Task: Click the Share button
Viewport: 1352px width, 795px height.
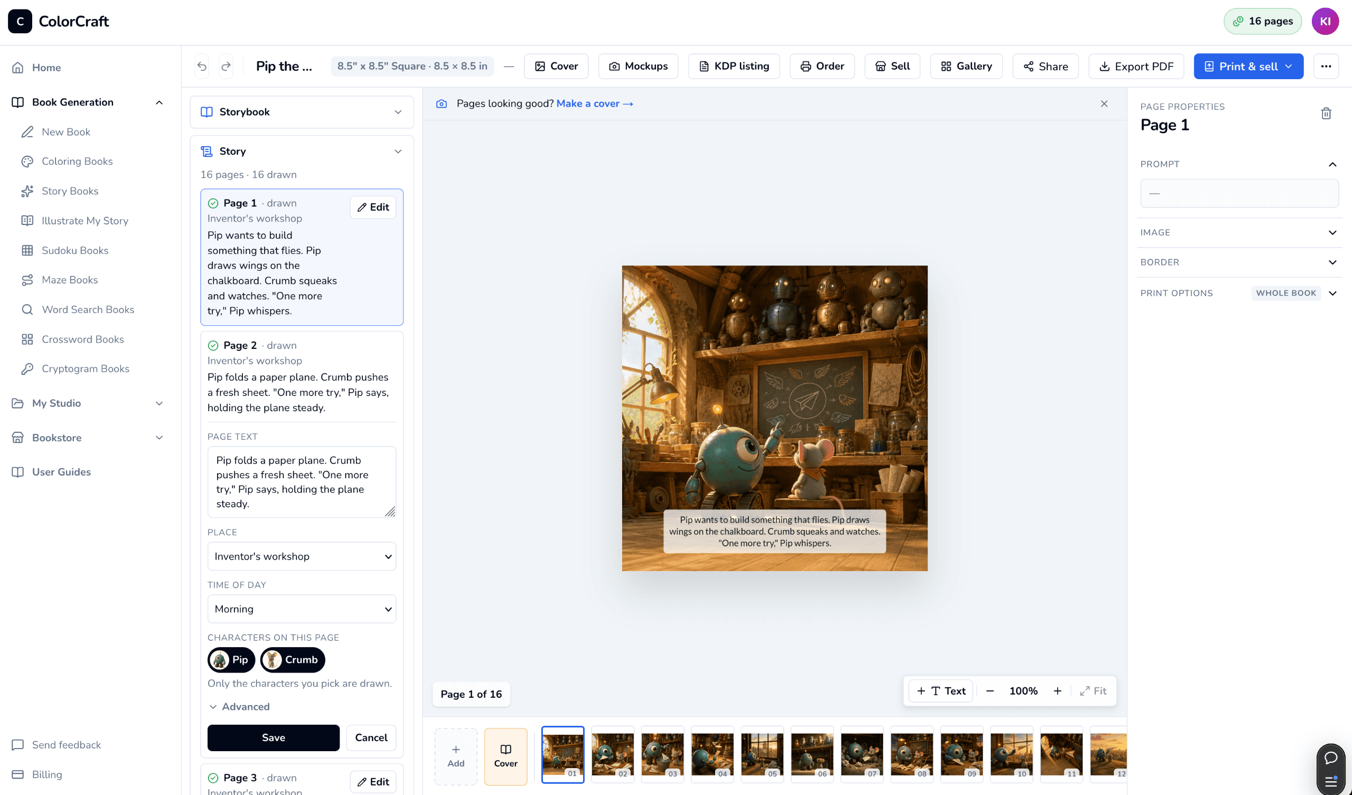Action: pyautogui.click(x=1045, y=66)
